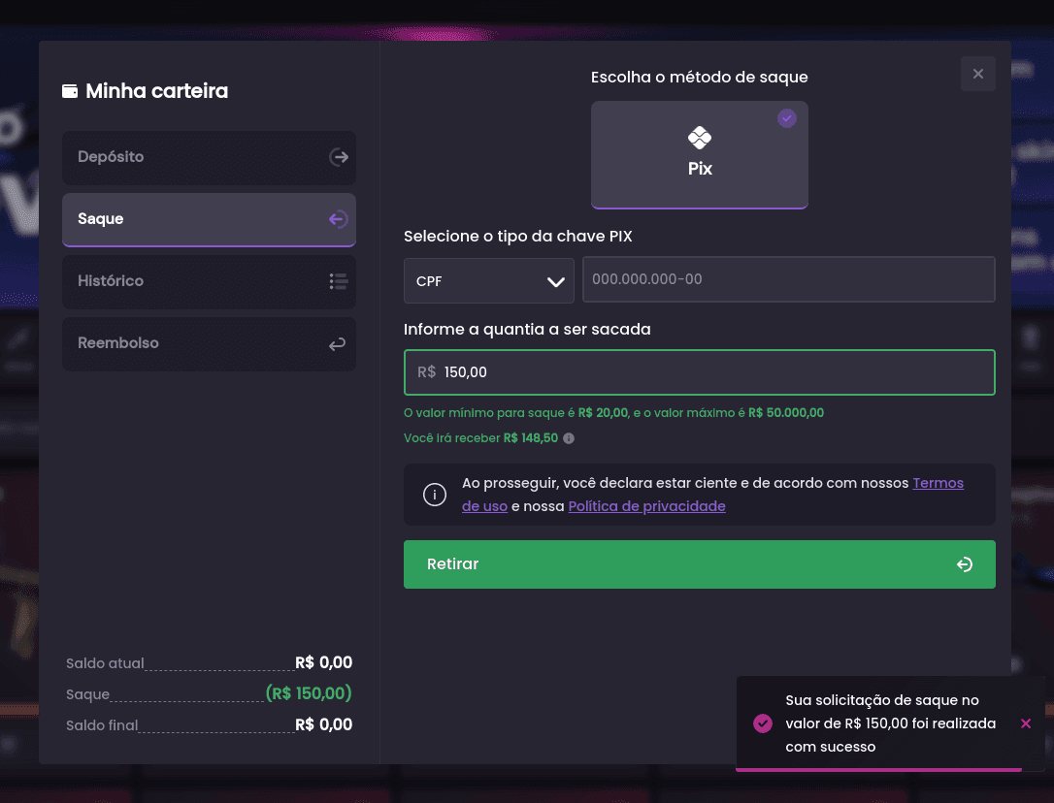Click the return arrow icon on Reembolso

point(337,344)
